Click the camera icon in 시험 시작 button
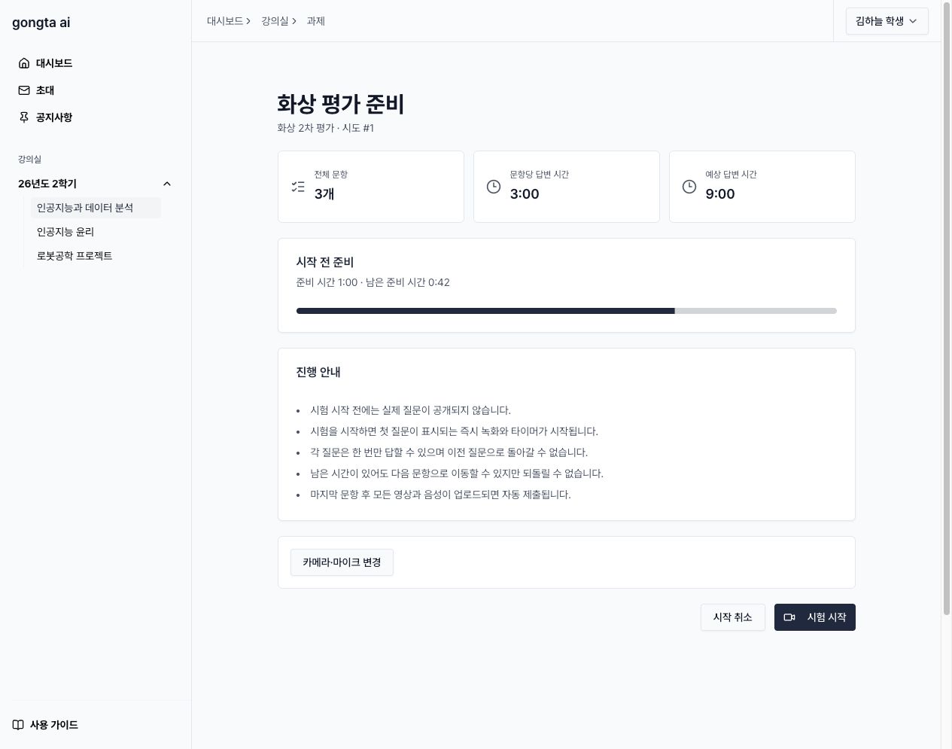The image size is (952, 749). click(x=789, y=617)
